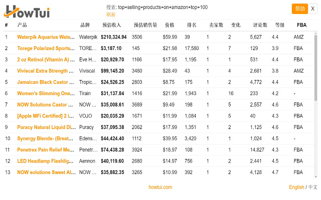Open NOW solutions Sweet Al... product link
This screenshot has height=200, width=321.
click(x=46, y=172)
